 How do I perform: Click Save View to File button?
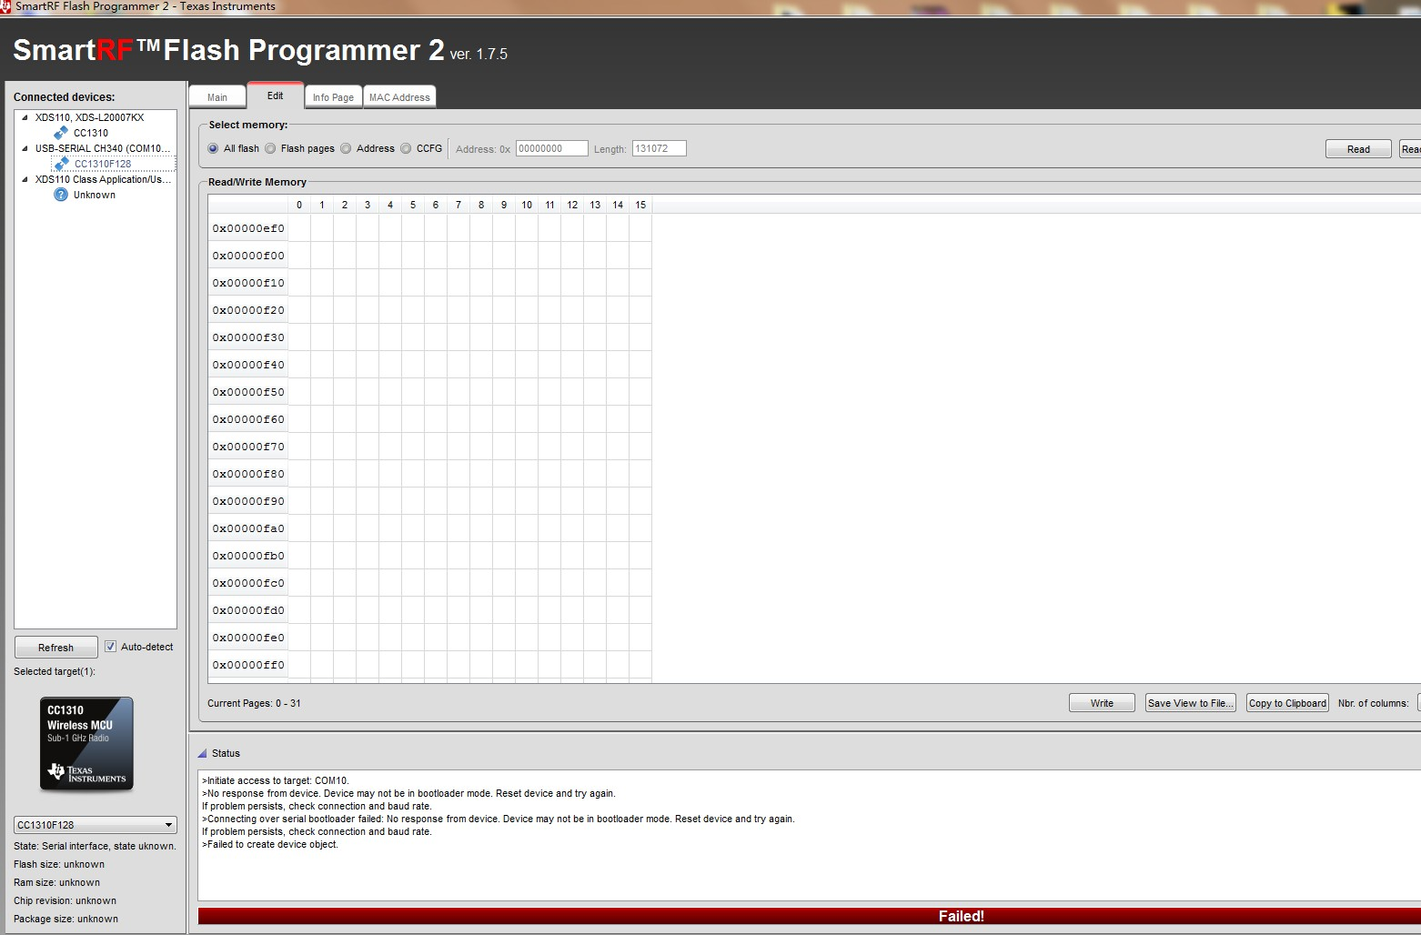click(x=1191, y=703)
